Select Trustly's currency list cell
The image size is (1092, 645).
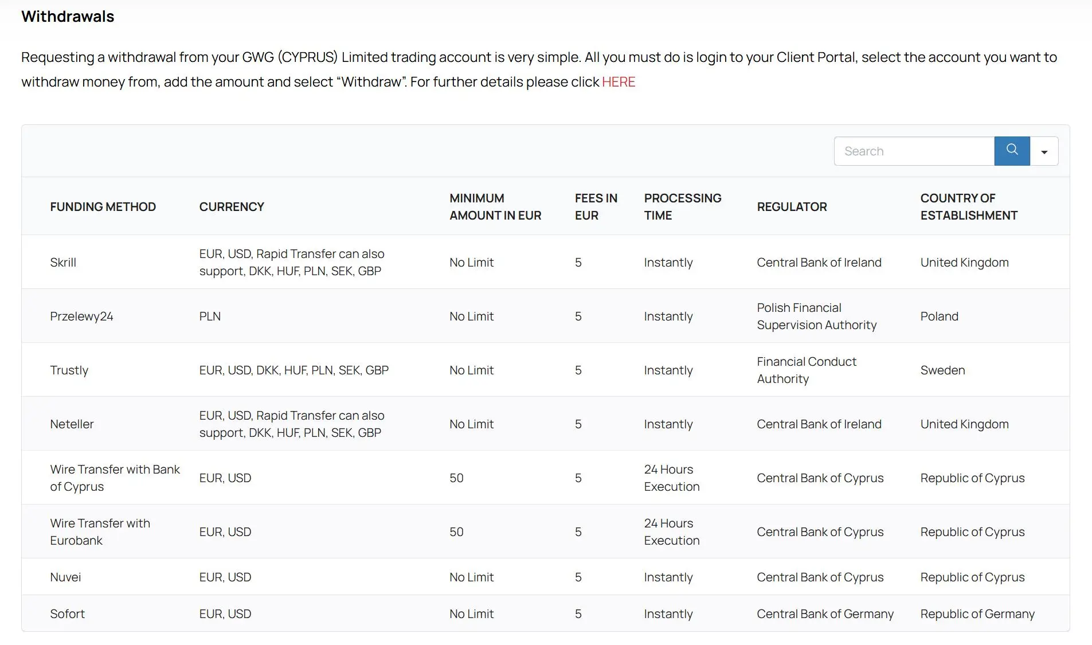coord(294,370)
